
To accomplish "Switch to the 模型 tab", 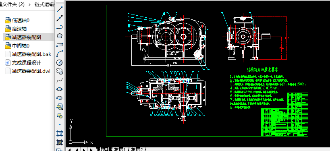I will click(x=104, y=149).
